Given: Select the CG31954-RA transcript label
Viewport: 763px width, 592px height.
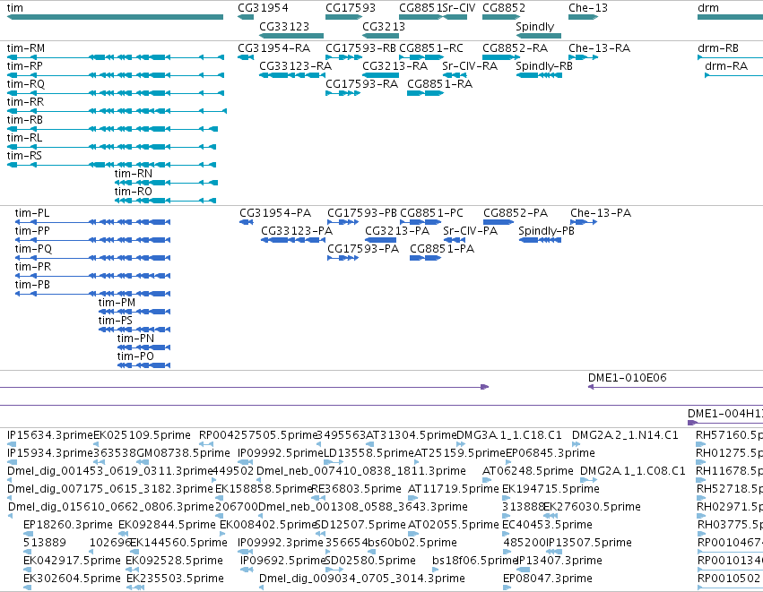Looking at the screenshot, I should coord(274,48).
